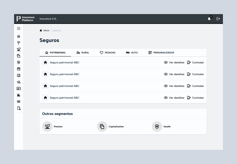This screenshot has height=164, width=237.
Task: Click the logout icon in header
Action: 218,18
